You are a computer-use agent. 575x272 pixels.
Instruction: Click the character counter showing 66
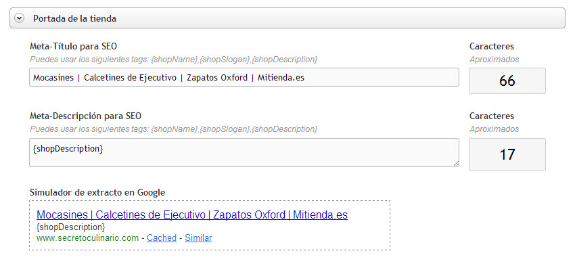pyautogui.click(x=507, y=81)
